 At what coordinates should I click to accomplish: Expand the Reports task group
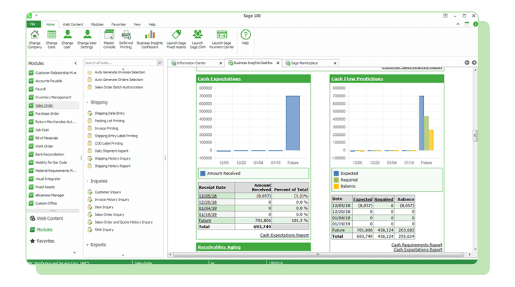tap(88, 245)
